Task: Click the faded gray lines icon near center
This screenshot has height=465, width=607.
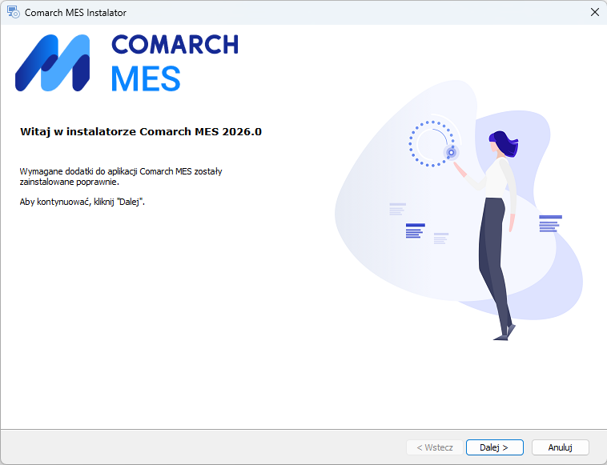Action: point(441,239)
